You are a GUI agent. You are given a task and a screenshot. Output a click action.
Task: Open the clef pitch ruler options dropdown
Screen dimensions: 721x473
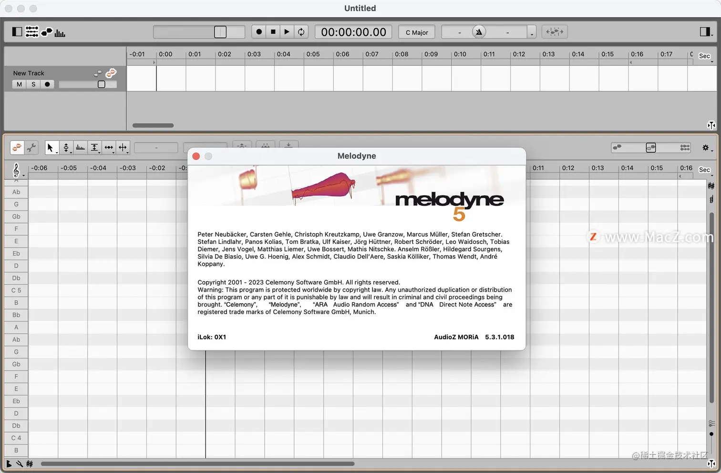click(18, 170)
